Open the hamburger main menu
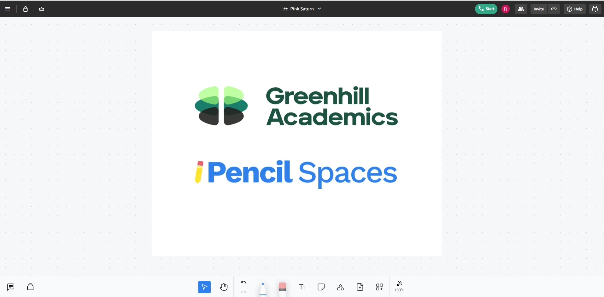Viewport: 604px width, 297px height. tap(8, 9)
